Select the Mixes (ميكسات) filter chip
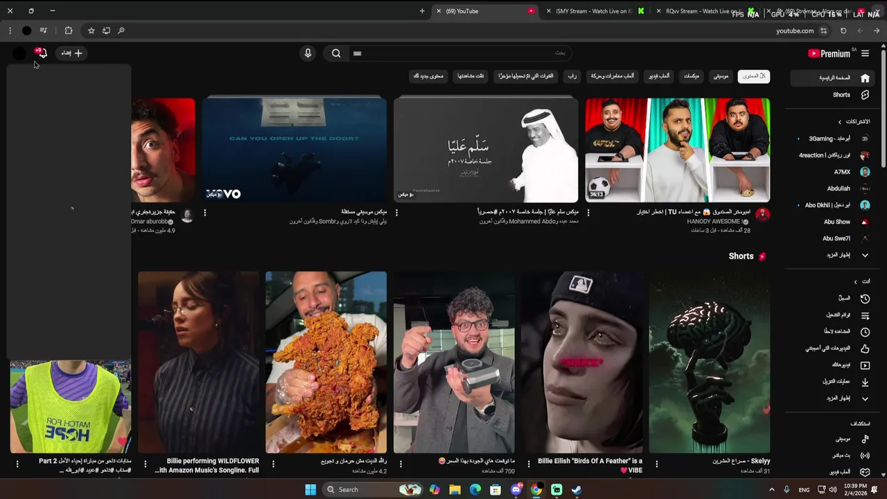Screen dimensions: 887x499 pos(692,76)
